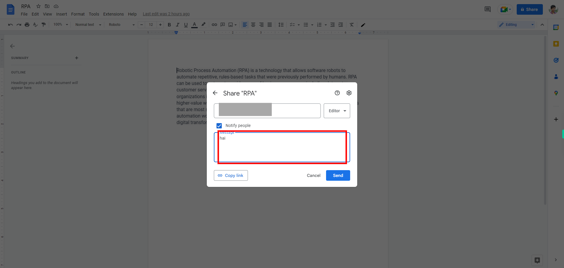Select justify alignment
The image size is (564, 268).
pos(269,25)
